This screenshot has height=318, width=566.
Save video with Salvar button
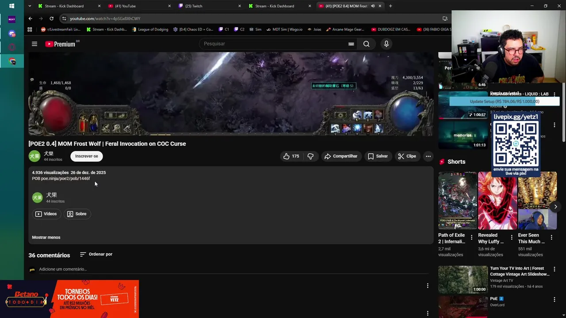pos(378,156)
